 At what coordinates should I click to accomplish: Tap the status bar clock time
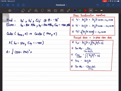3,1
